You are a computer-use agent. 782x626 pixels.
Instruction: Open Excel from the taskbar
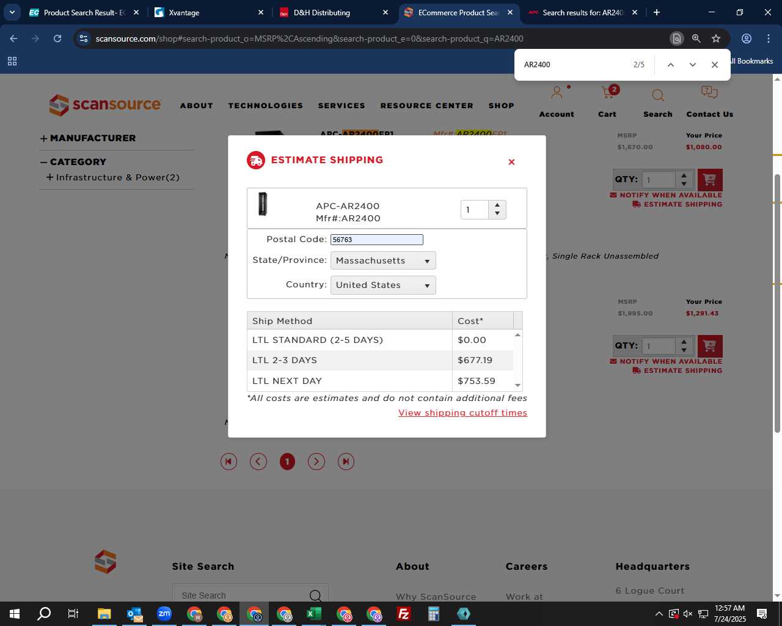[x=314, y=614]
